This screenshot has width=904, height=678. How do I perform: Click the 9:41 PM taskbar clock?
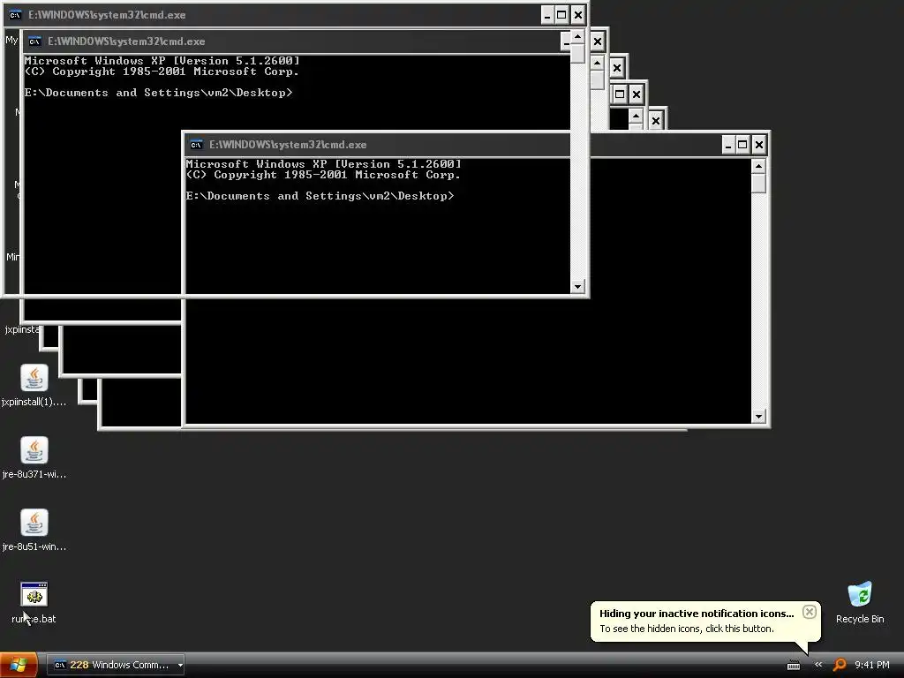coord(871,665)
